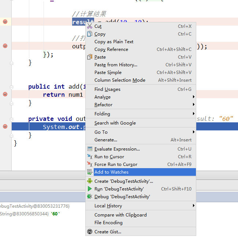Select Create 'DebugTestActivity'...
Image resolution: width=238 pixels, height=237 pixels.
coord(141,181)
